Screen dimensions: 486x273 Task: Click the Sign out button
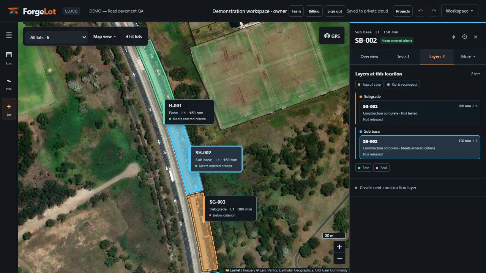coord(335,11)
